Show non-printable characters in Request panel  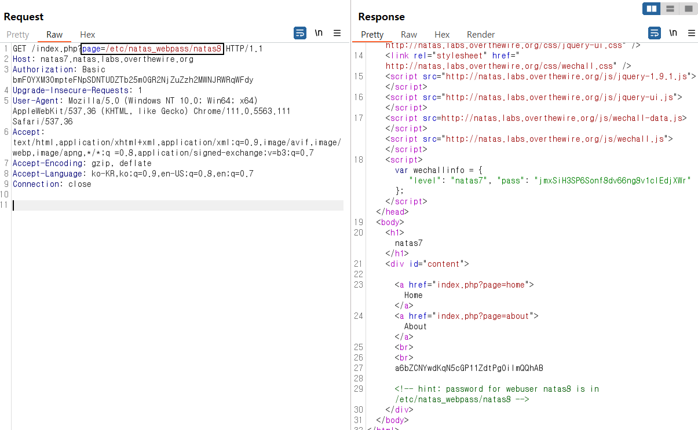[x=319, y=33]
